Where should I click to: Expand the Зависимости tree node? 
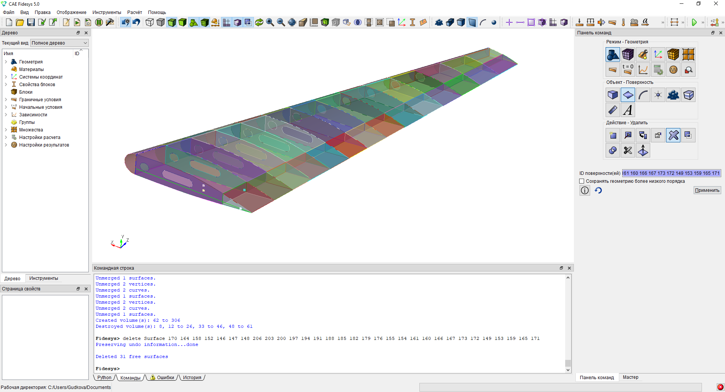tap(6, 114)
